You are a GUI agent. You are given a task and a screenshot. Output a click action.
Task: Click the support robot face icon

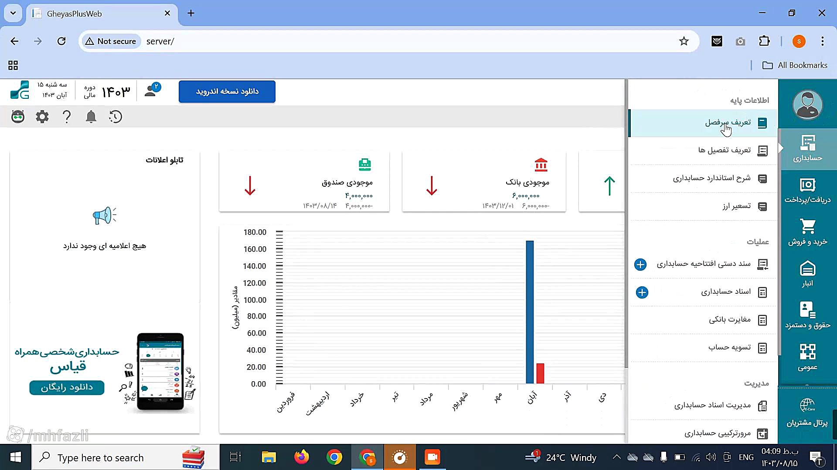(18, 117)
